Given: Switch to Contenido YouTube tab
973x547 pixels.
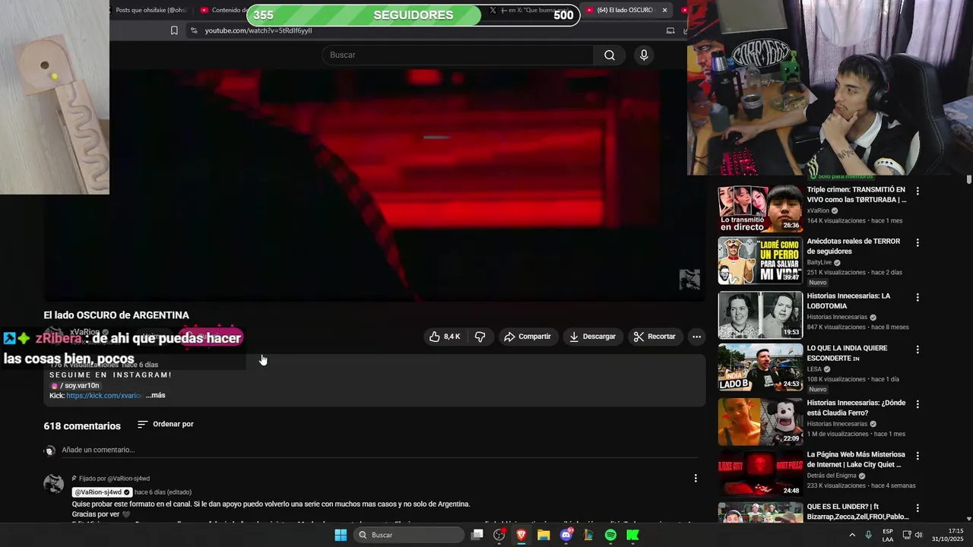Looking at the screenshot, I should click(x=223, y=10).
